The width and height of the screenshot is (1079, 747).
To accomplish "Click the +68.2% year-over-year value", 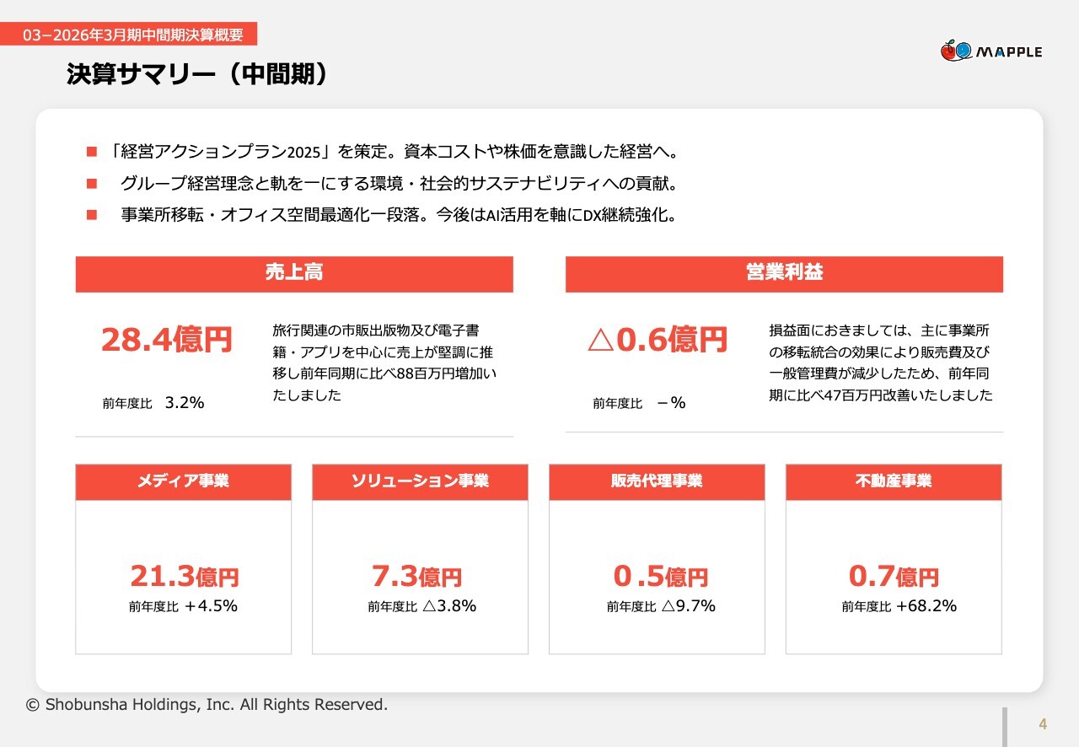I will tap(926, 606).
